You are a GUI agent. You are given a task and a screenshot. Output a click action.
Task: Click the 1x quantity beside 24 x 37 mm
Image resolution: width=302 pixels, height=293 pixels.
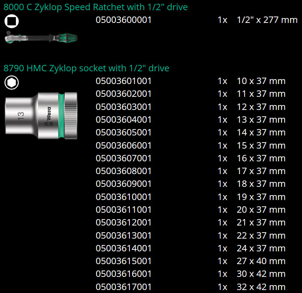[222, 248]
